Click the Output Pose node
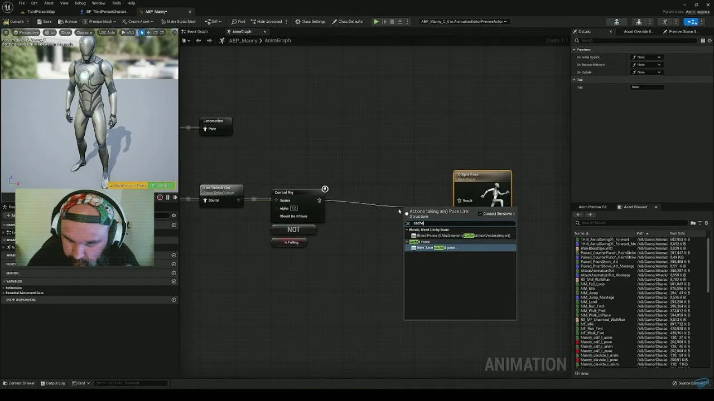Screen dimensions: 714x401 point(482,189)
